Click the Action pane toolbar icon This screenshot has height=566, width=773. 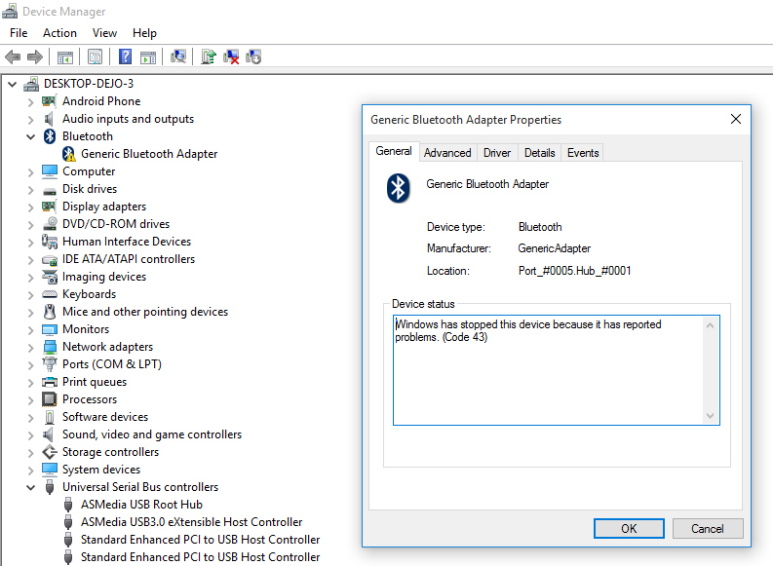tap(148, 57)
